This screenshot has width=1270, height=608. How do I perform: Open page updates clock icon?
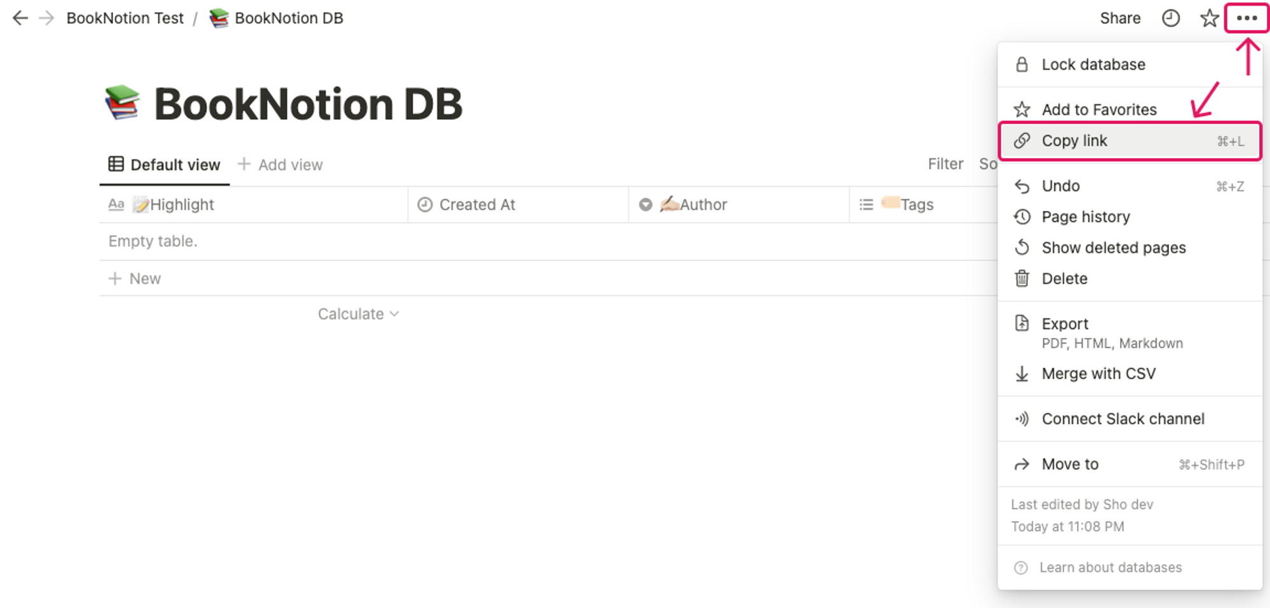1170,18
